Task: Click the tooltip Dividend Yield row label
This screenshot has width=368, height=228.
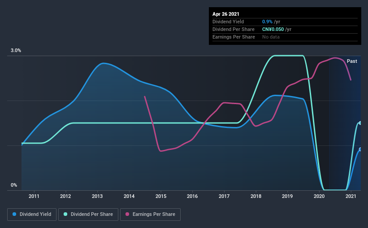Action: (x=228, y=22)
